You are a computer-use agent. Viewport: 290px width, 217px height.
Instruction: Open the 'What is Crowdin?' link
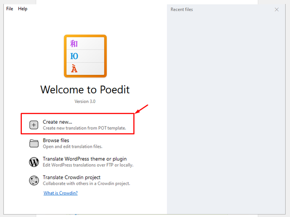(60, 193)
